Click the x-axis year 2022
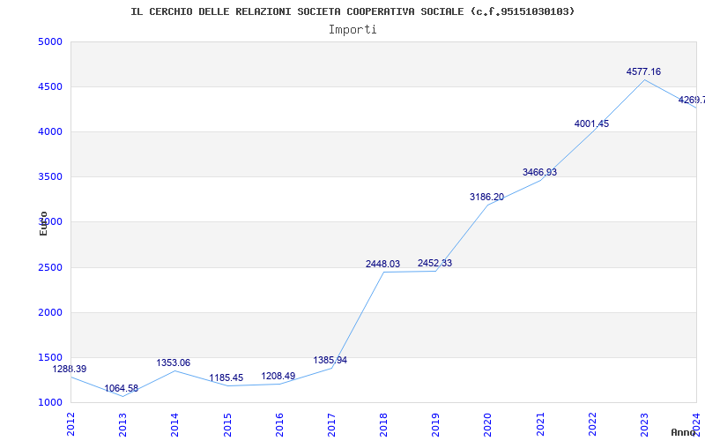The width and height of the screenshot is (705, 441). click(x=592, y=424)
